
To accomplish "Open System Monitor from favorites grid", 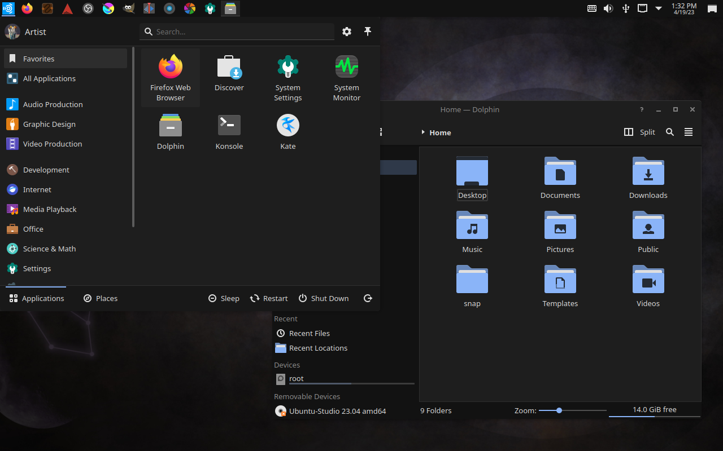I will click(x=346, y=78).
